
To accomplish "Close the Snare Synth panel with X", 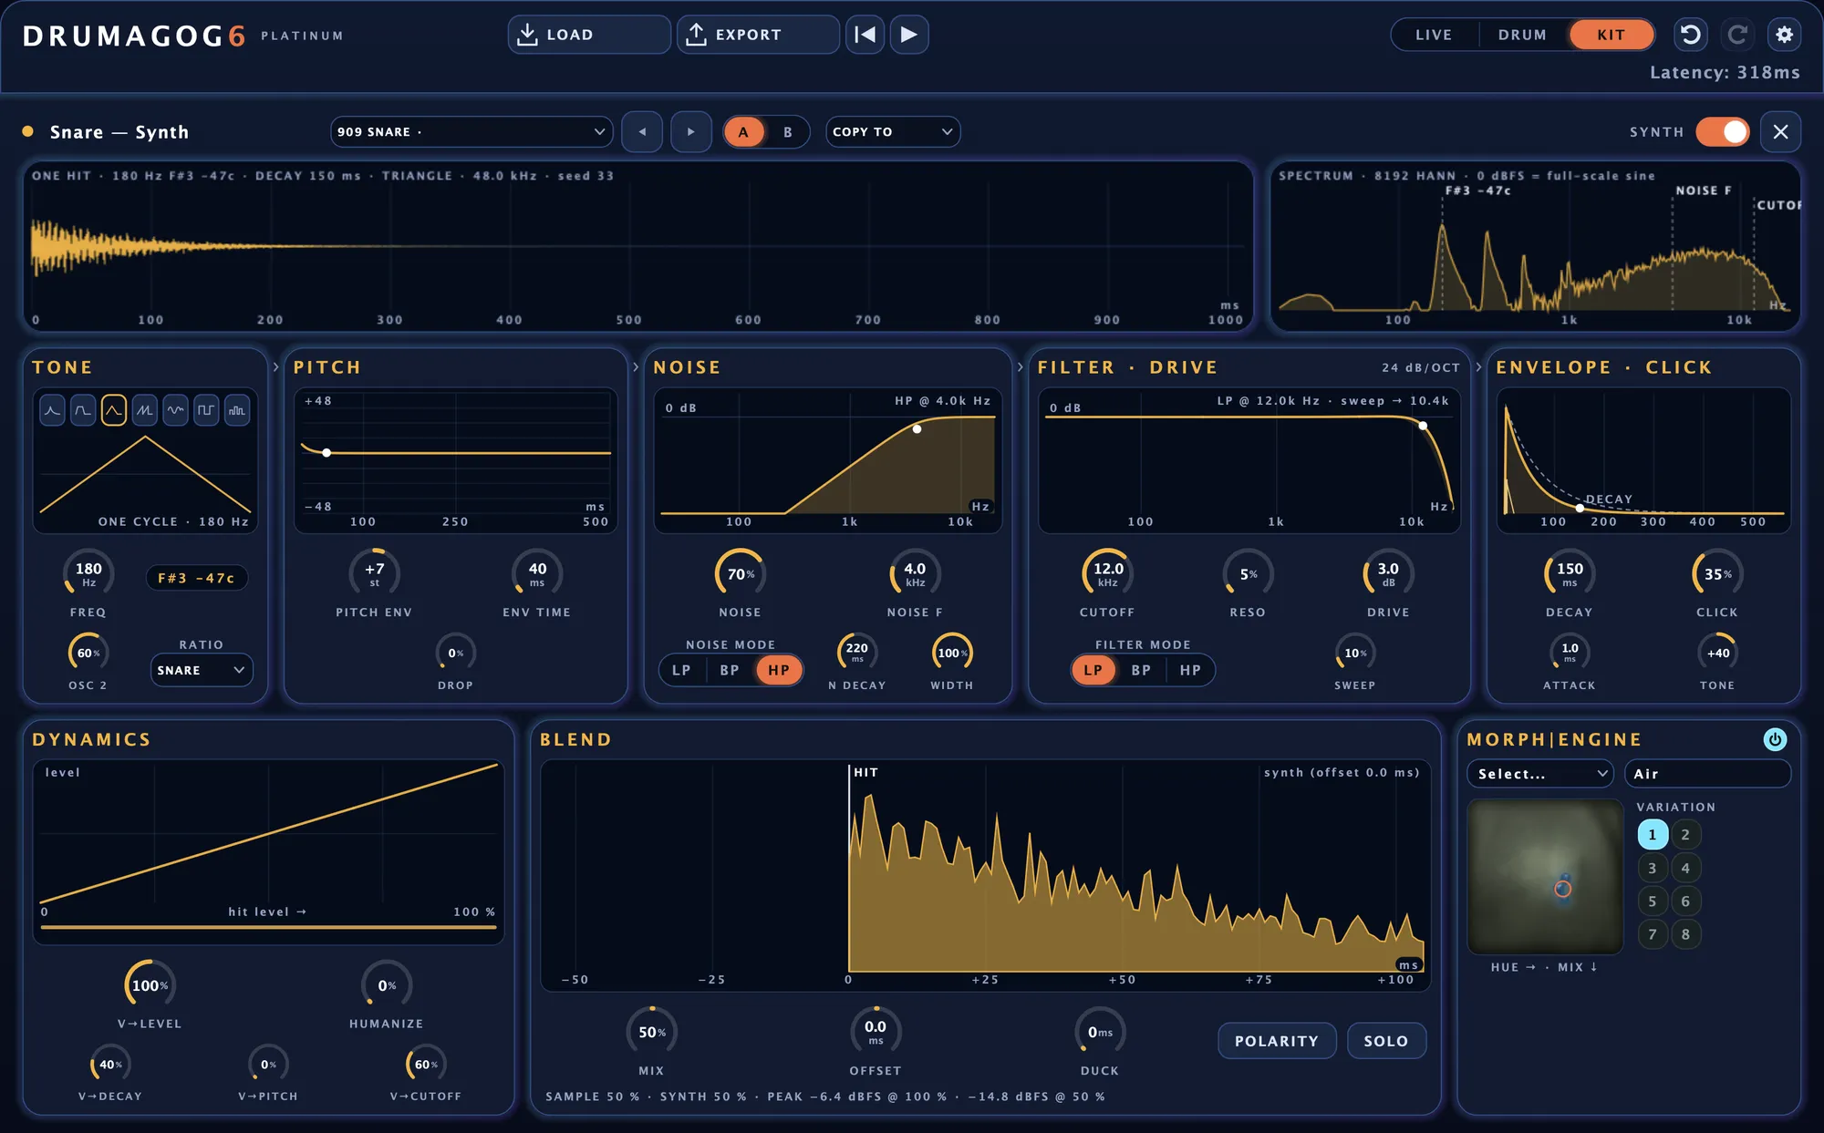I will (x=1780, y=132).
